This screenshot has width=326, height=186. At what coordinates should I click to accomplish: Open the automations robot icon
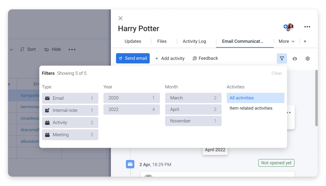pos(295,59)
